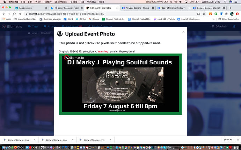Viewport: 241px width, 150px height.
Task: Open the Google bookmark
Action: 94,19
